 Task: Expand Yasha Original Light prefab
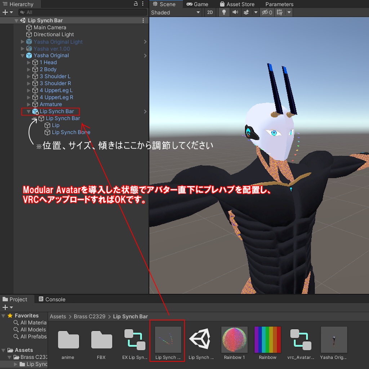click(23, 42)
